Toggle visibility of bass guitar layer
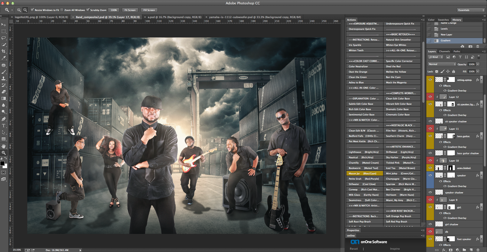Image resolution: width=487 pixels, height=252 pixels. click(430, 136)
